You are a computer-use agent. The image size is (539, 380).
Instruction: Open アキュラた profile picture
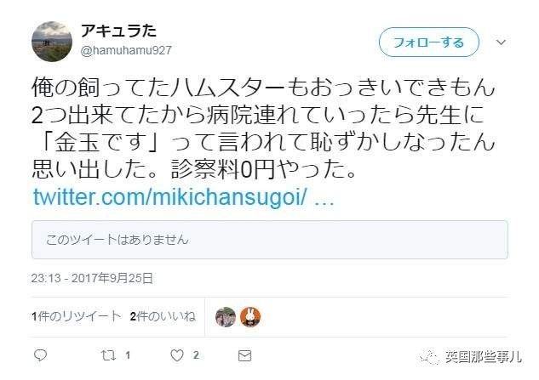tap(51, 41)
